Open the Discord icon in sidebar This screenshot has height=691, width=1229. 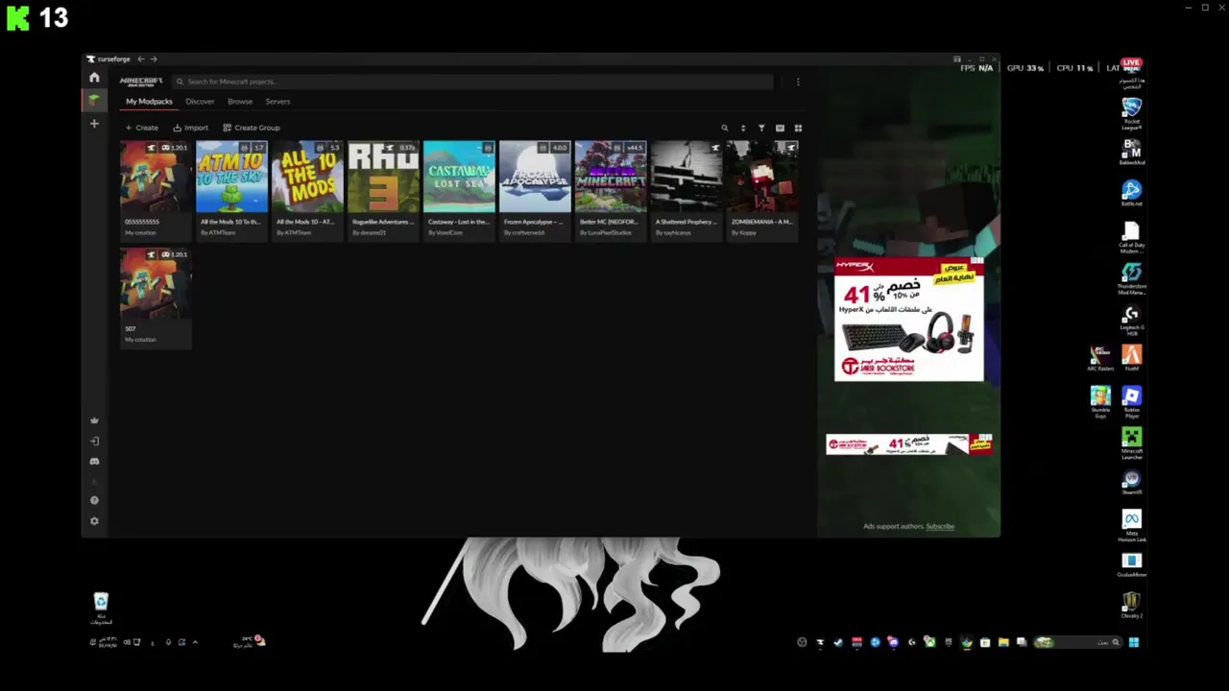pyautogui.click(x=94, y=461)
